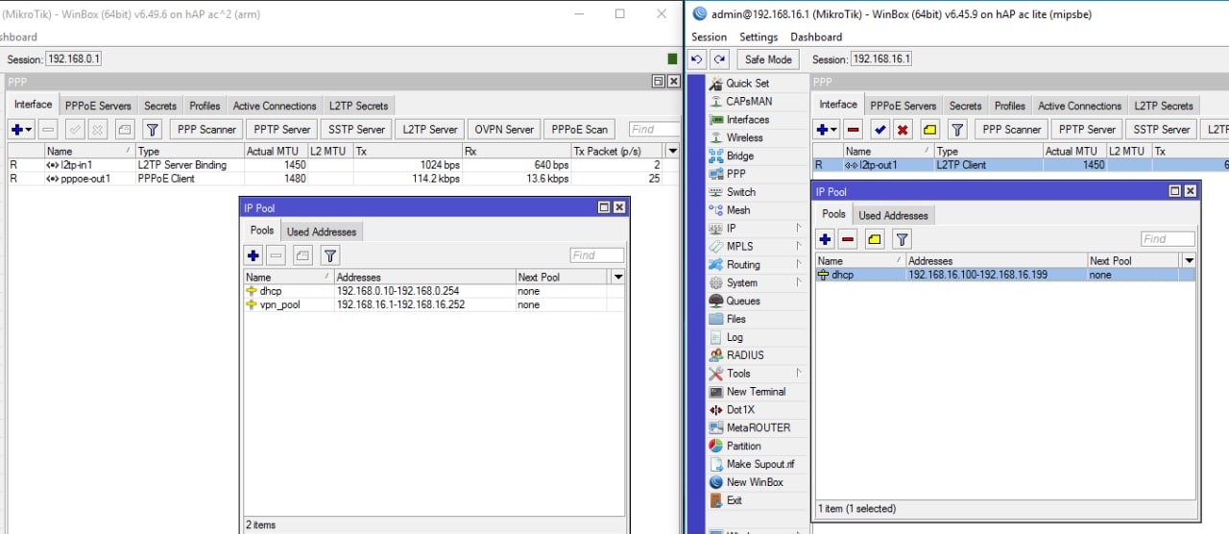Image resolution: width=1229 pixels, height=534 pixels.
Task: Open the Settings menu in right WinBox
Action: [x=759, y=37]
